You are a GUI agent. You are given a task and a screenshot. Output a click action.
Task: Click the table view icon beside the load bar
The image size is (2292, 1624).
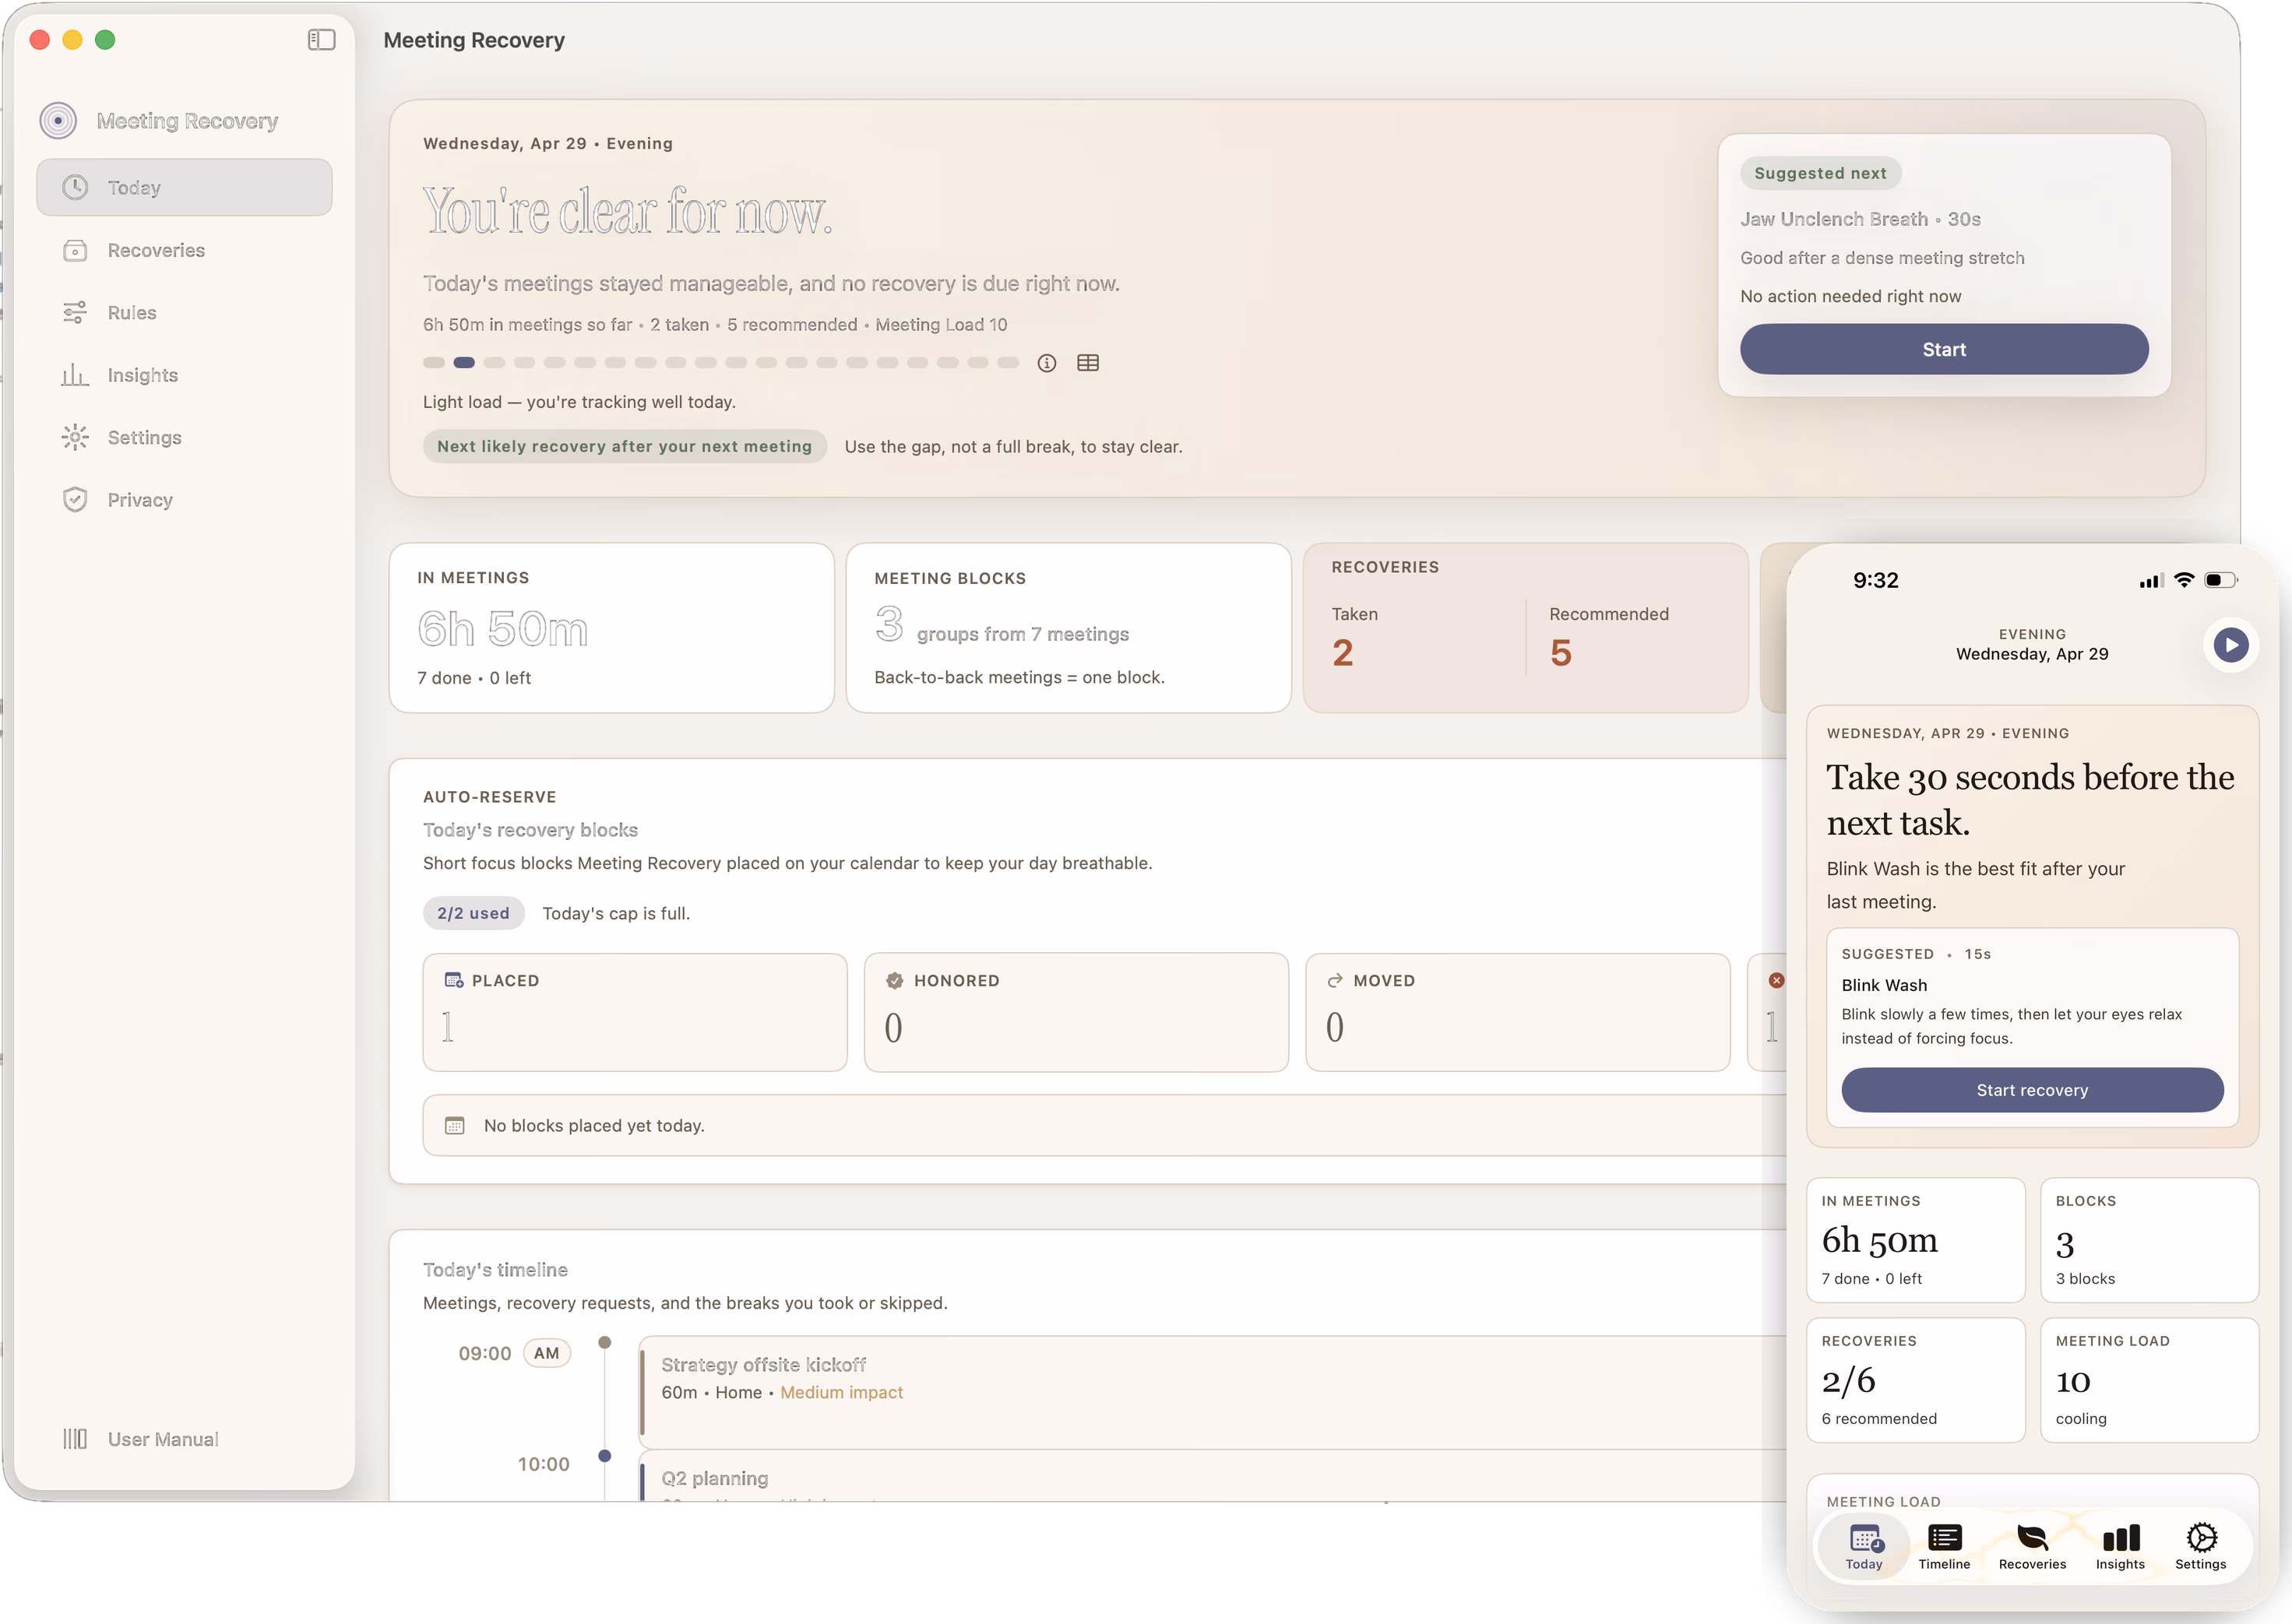(1087, 363)
